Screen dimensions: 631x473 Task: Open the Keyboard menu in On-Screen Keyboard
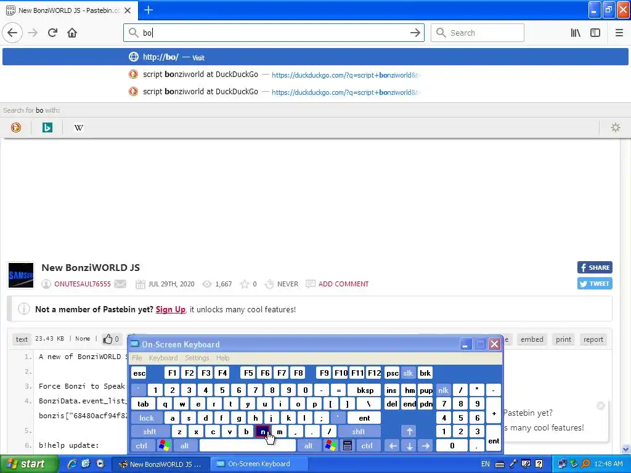(163, 358)
